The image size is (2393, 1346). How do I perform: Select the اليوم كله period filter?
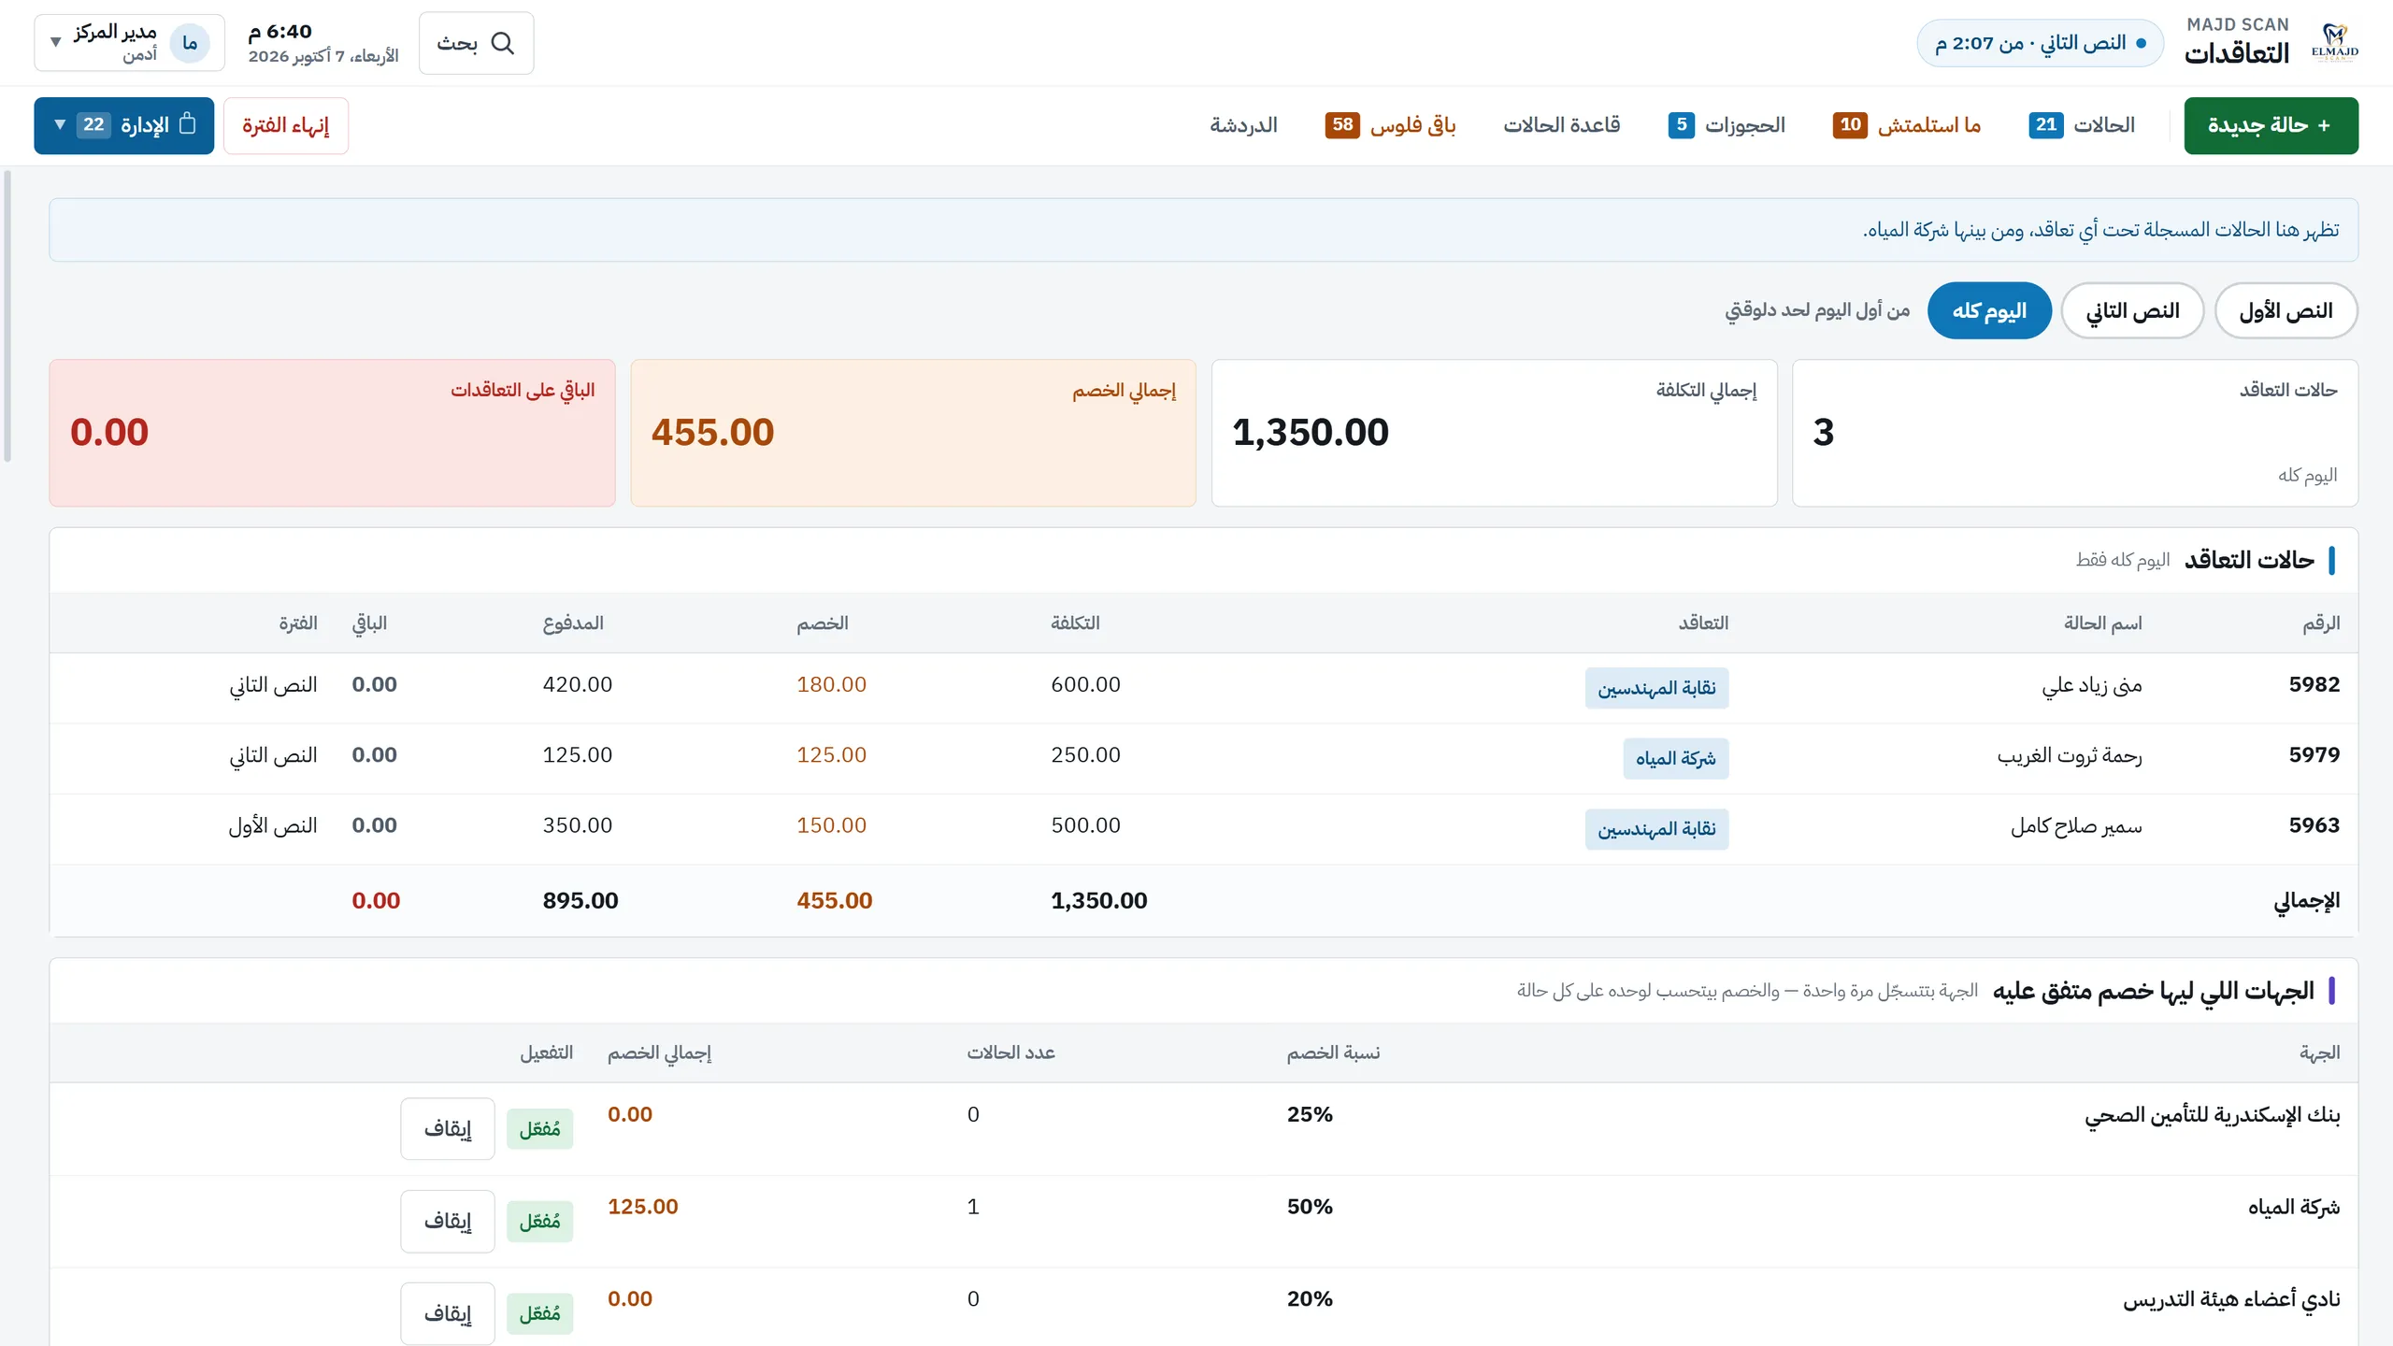pos(1989,310)
